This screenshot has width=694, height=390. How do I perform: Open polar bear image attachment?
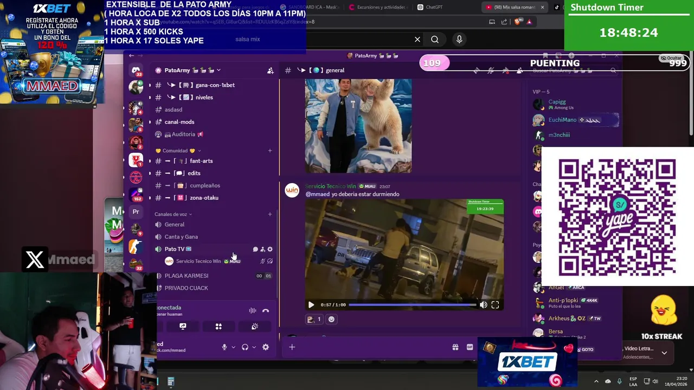click(x=358, y=126)
